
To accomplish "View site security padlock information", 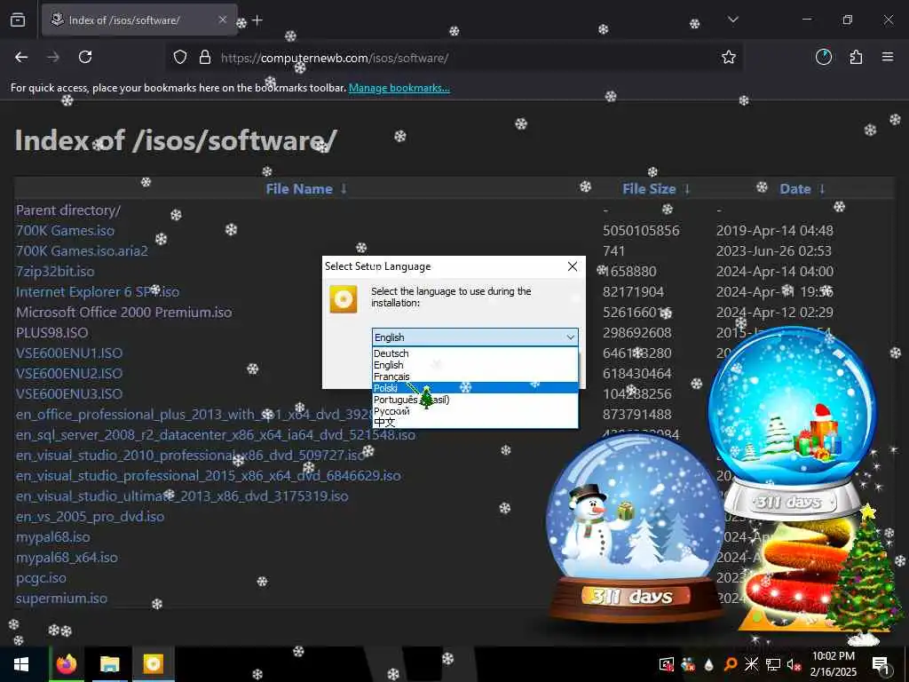I will [205, 58].
